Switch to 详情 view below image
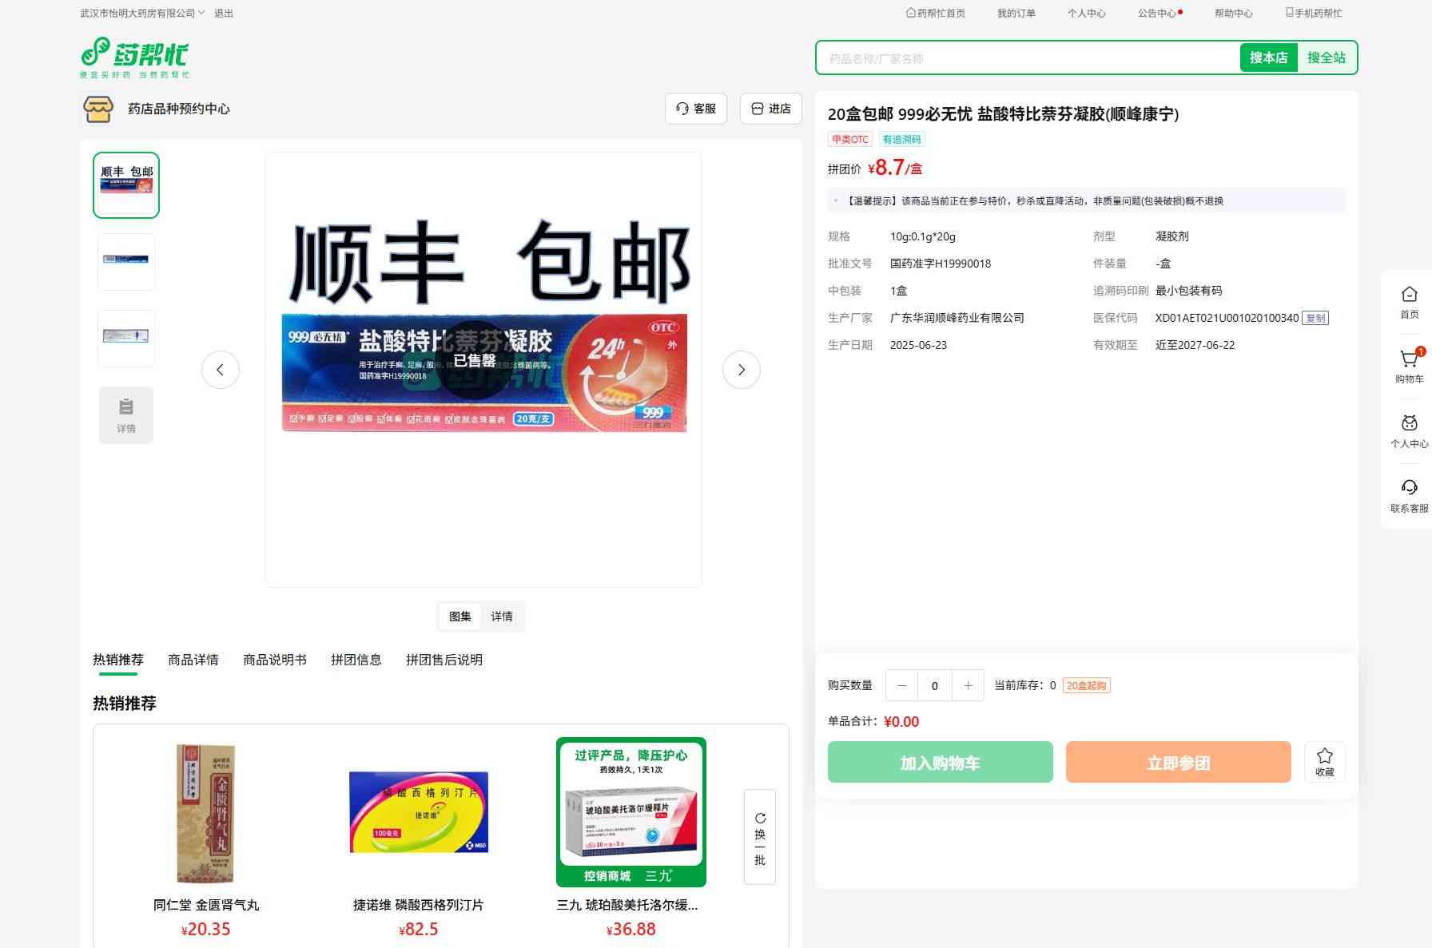The image size is (1432, 948). pos(502,617)
